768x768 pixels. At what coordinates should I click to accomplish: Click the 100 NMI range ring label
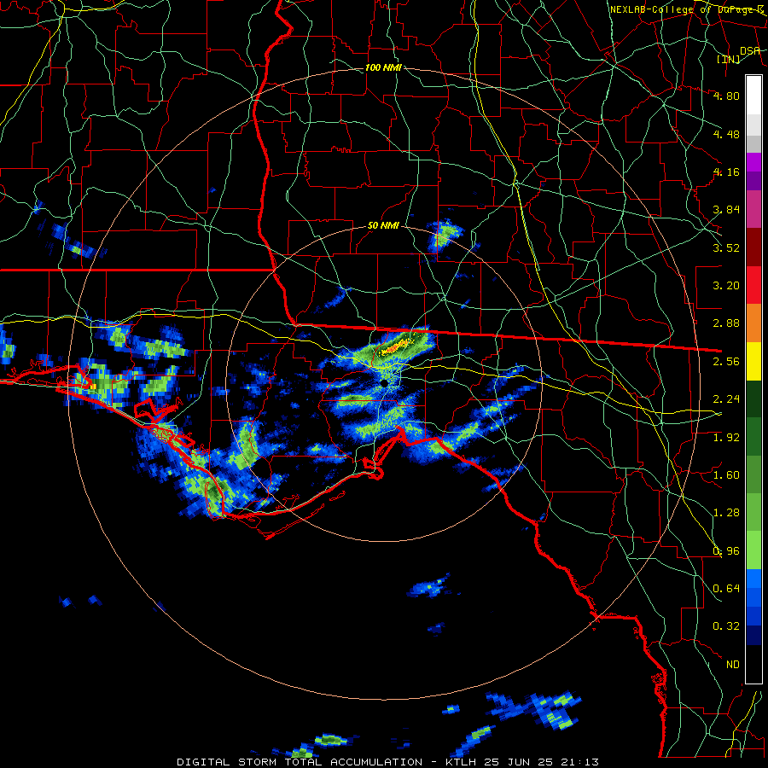pyautogui.click(x=383, y=67)
